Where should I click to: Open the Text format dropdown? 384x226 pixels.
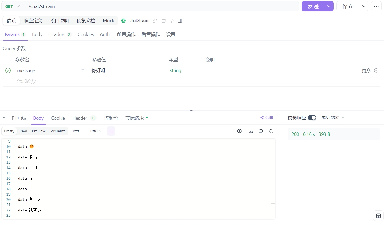[77, 131]
